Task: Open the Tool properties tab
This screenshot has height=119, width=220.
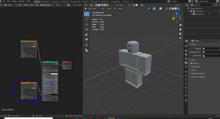Action: coord(186,46)
